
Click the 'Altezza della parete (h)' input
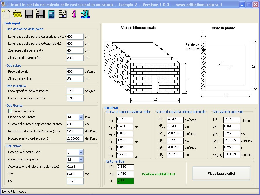(75, 58)
